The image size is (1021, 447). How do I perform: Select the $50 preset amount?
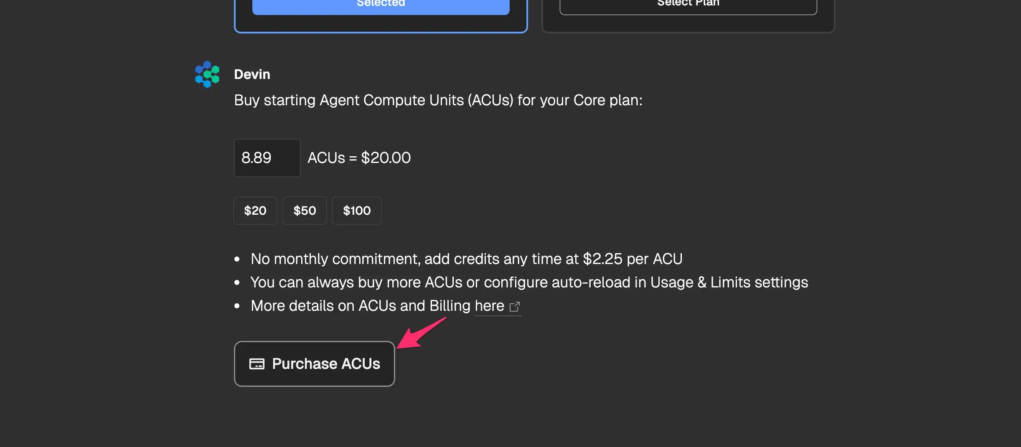[x=305, y=211]
